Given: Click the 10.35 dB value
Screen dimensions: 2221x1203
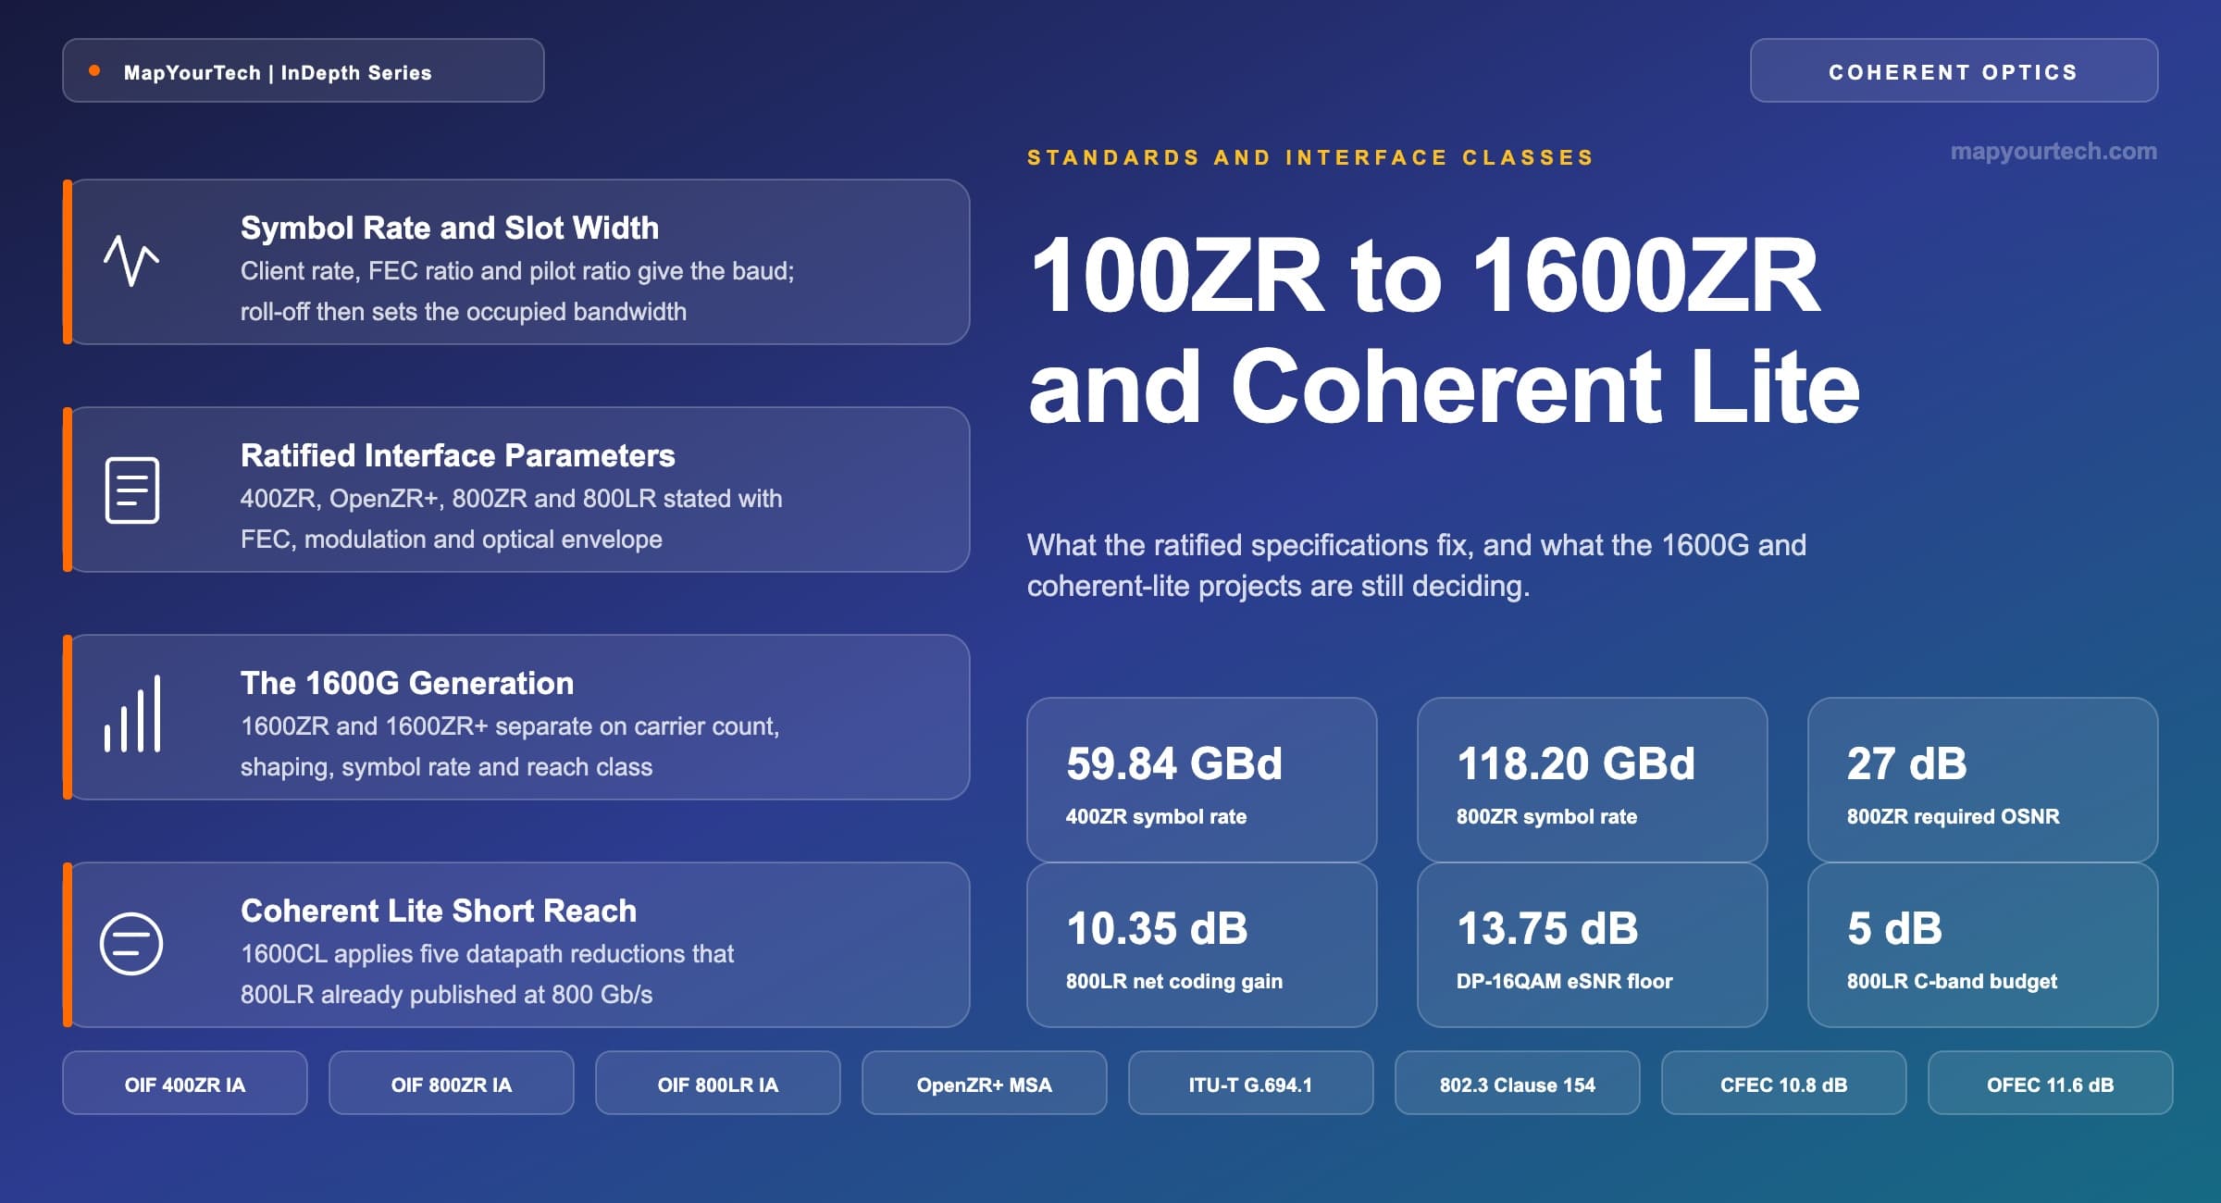Looking at the screenshot, I should (1157, 929).
